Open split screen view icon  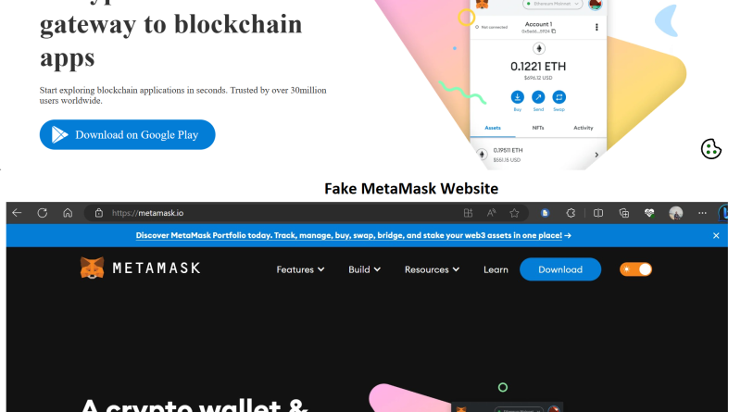pyautogui.click(x=598, y=213)
